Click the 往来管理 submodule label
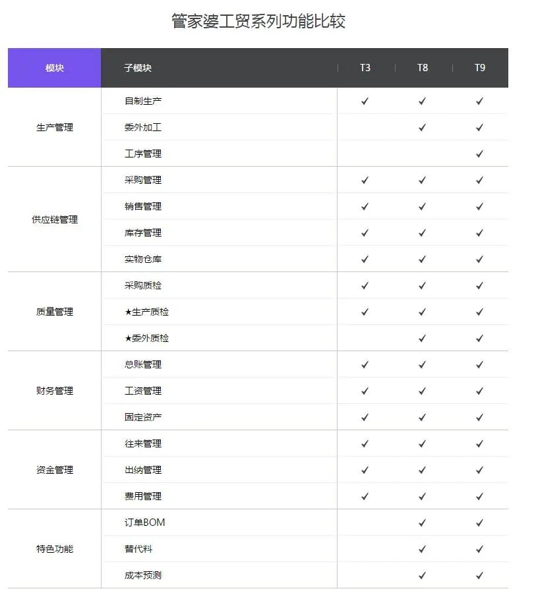Image resolution: width=536 pixels, height=593 pixels. pyautogui.click(x=143, y=443)
